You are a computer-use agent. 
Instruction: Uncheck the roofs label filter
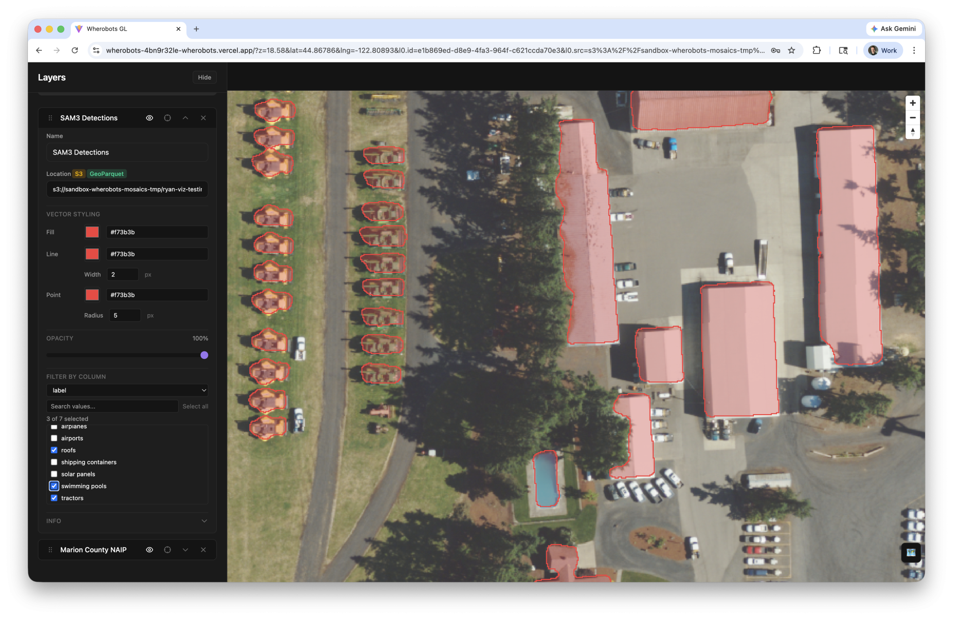(54, 450)
